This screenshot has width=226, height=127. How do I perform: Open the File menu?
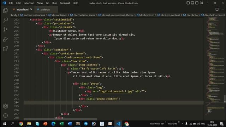(x=11, y=3)
